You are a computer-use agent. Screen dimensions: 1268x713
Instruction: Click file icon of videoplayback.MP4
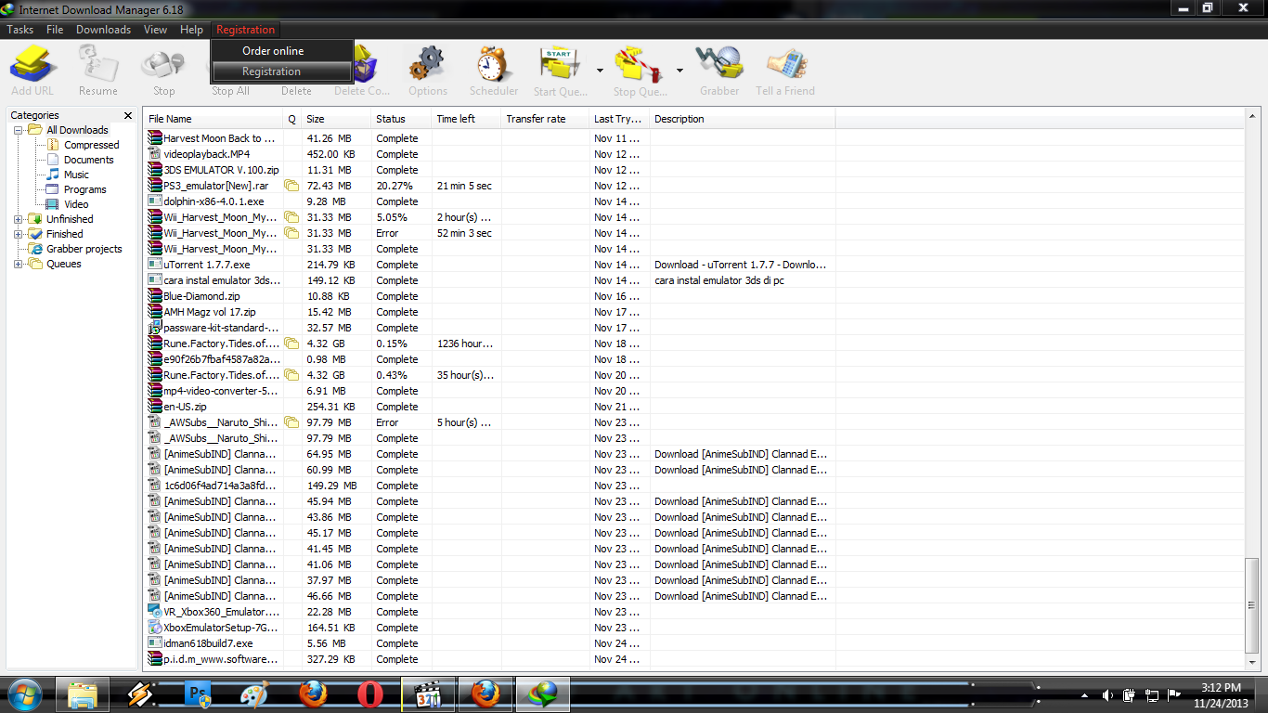click(155, 154)
